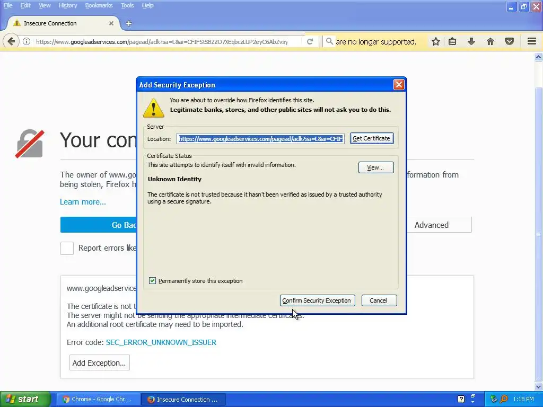The width and height of the screenshot is (543, 407).
Task: Open the Pocket icon
Action: point(510,41)
